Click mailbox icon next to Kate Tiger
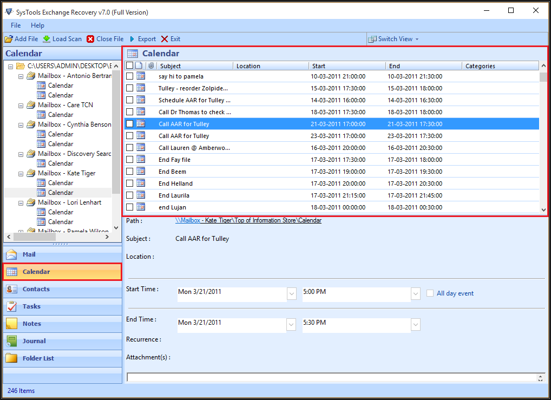The image size is (551, 400). [x=31, y=173]
